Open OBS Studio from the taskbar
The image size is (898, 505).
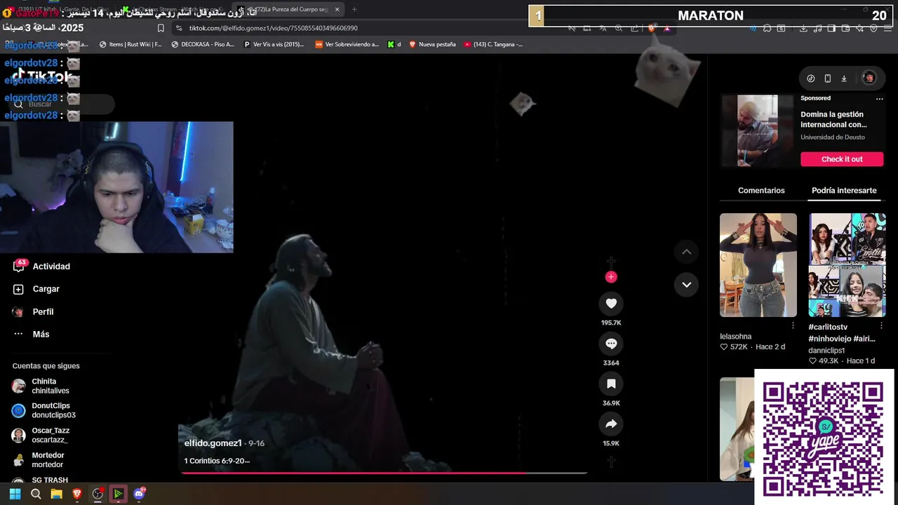[98, 494]
